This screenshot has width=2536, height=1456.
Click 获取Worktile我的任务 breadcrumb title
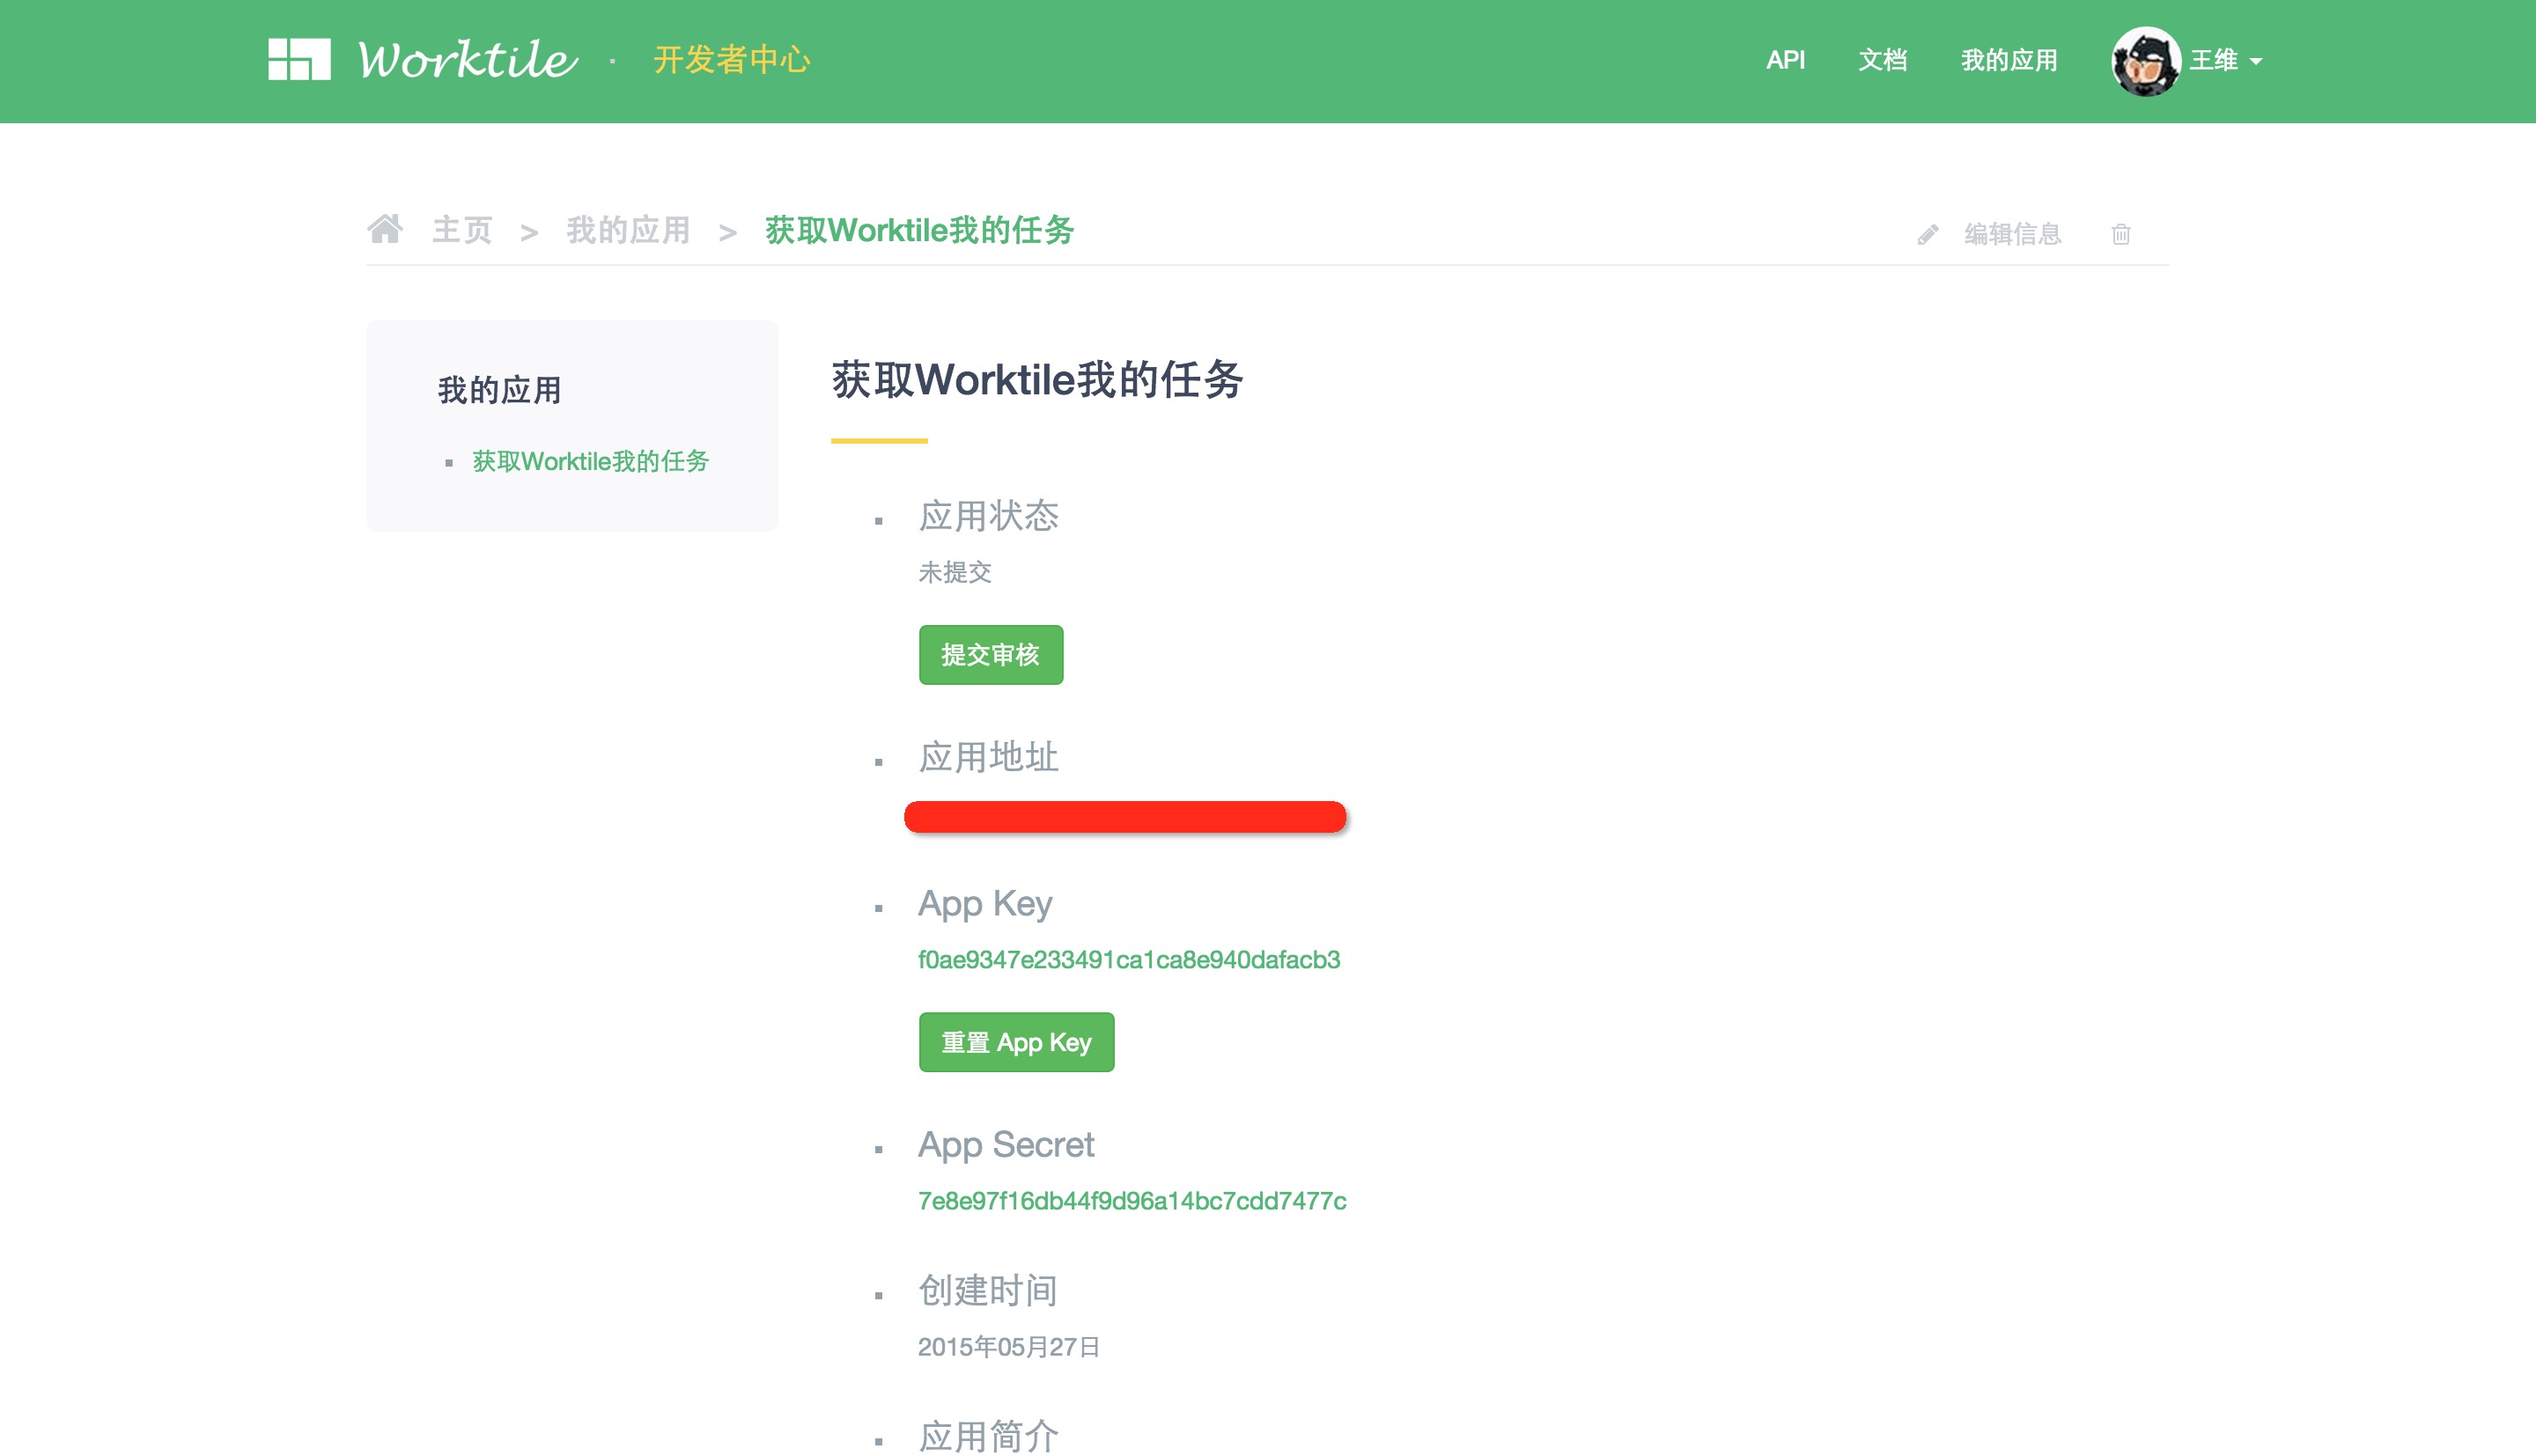coord(919,230)
